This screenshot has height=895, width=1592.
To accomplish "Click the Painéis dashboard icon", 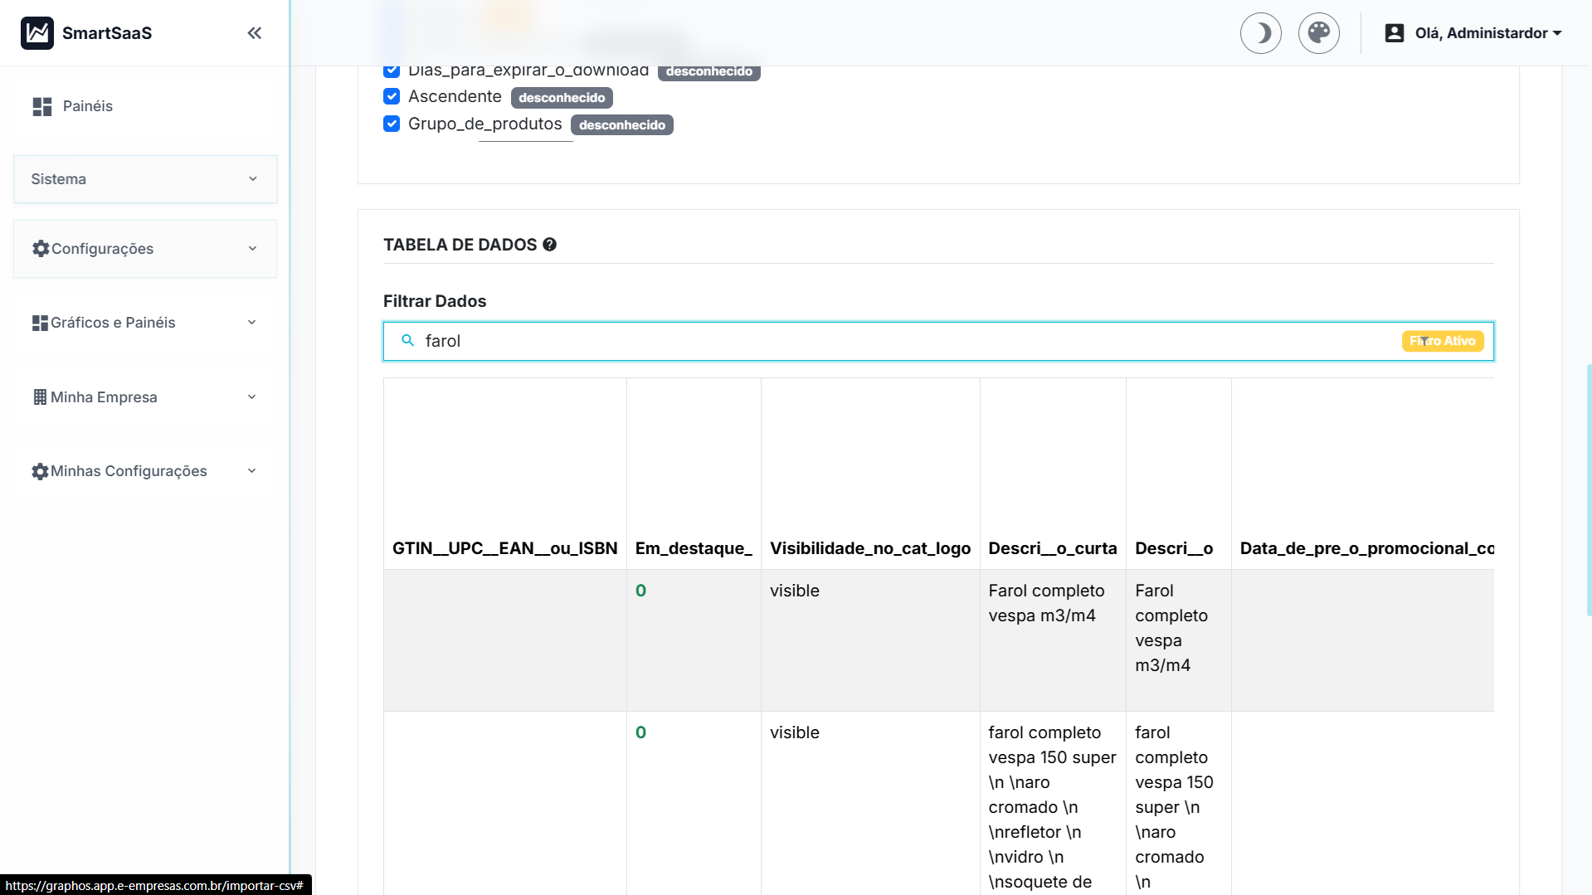I will click(x=42, y=106).
